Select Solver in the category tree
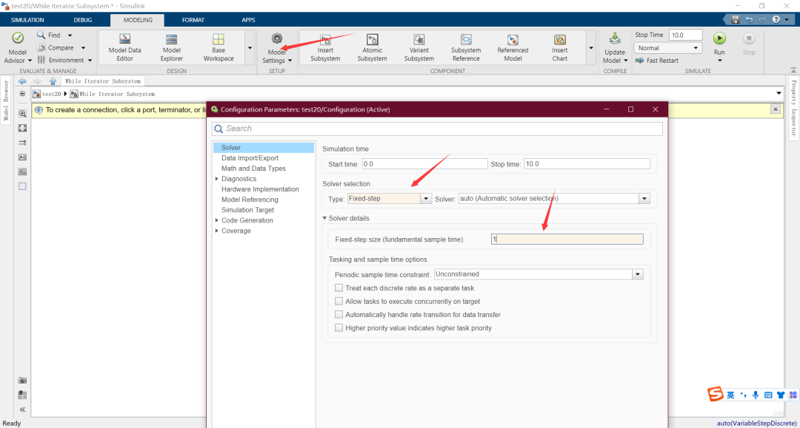The image size is (800, 428). [263, 148]
